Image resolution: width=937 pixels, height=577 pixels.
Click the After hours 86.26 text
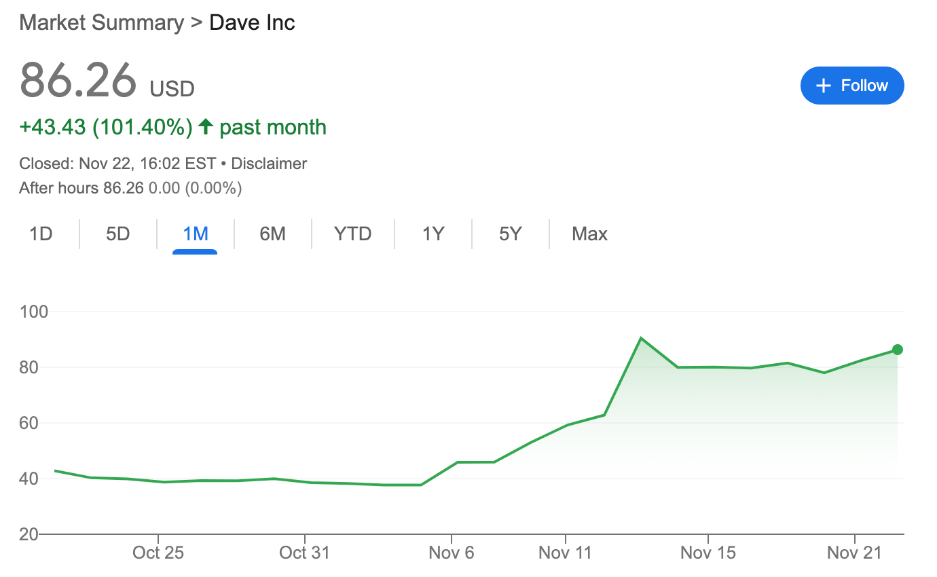[81, 188]
